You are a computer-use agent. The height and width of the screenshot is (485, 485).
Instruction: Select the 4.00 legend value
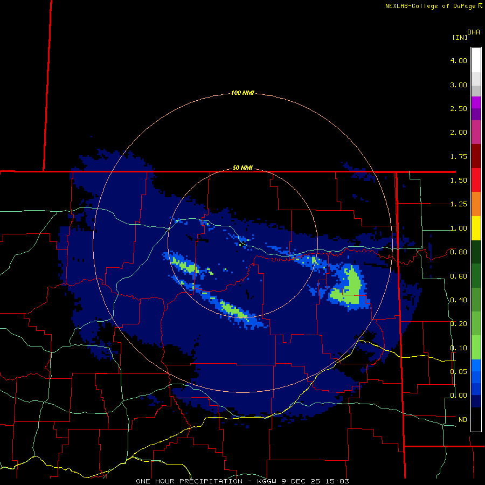[x=459, y=60]
